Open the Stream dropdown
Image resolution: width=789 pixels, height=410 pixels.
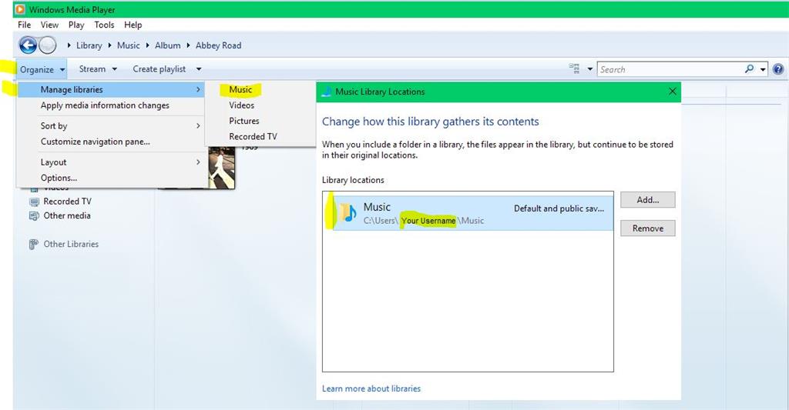[98, 68]
